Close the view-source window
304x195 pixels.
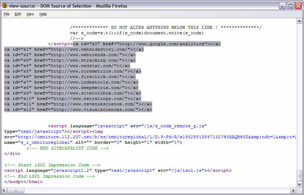click(299, 6)
